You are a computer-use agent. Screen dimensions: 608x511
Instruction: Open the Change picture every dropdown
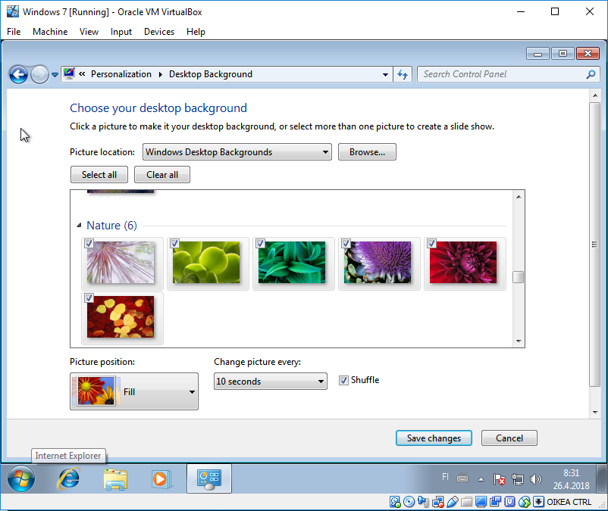click(271, 382)
